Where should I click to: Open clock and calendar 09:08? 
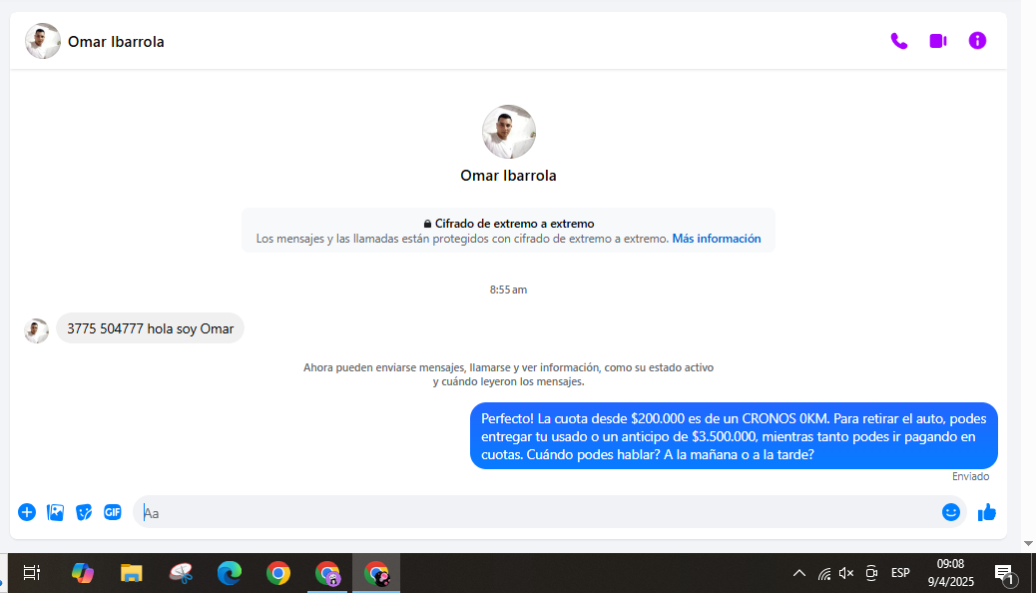click(x=951, y=572)
